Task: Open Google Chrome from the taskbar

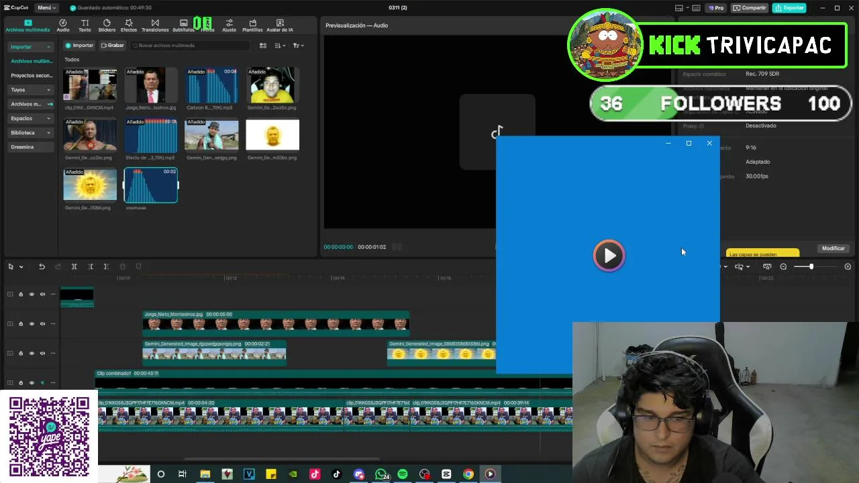Action: [468, 474]
